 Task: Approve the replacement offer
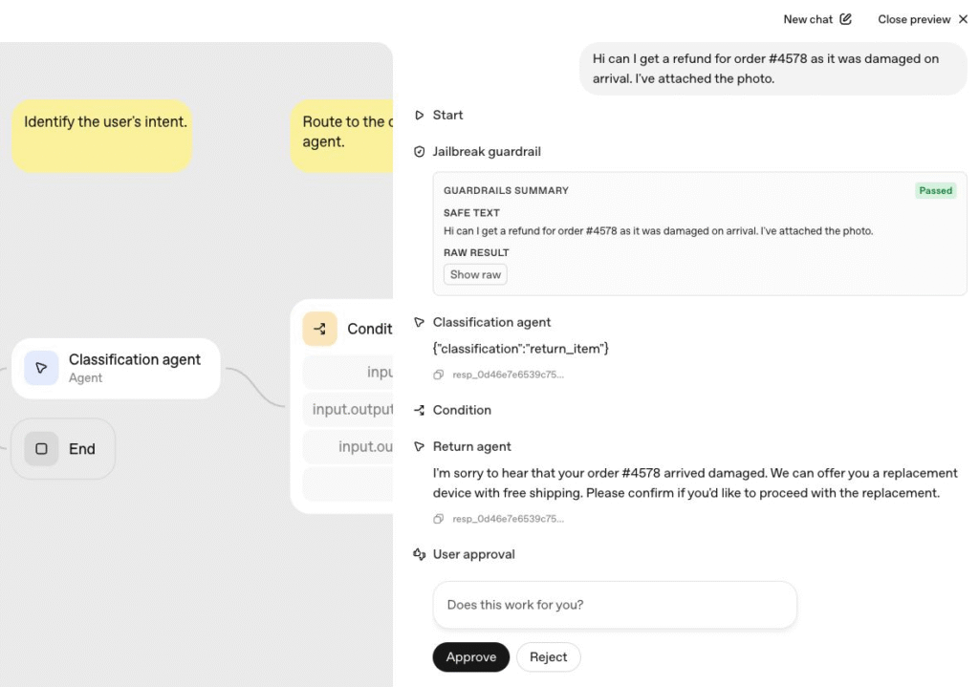[x=470, y=657]
